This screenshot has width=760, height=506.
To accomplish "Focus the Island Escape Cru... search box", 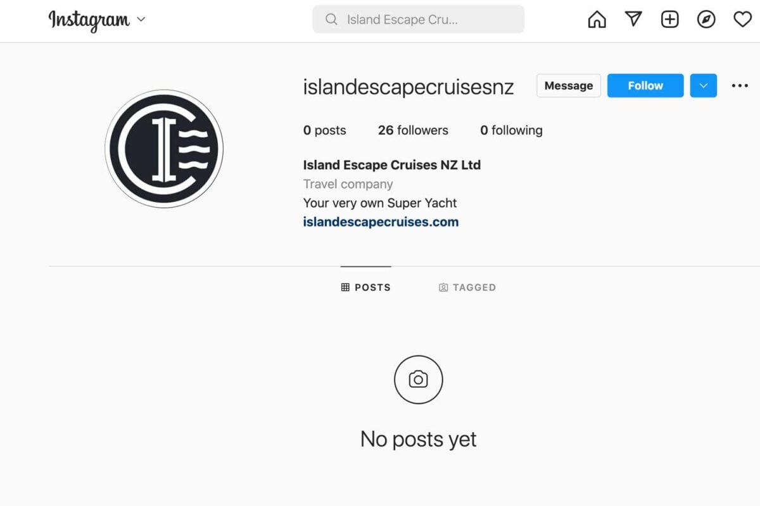I will (x=419, y=20).
